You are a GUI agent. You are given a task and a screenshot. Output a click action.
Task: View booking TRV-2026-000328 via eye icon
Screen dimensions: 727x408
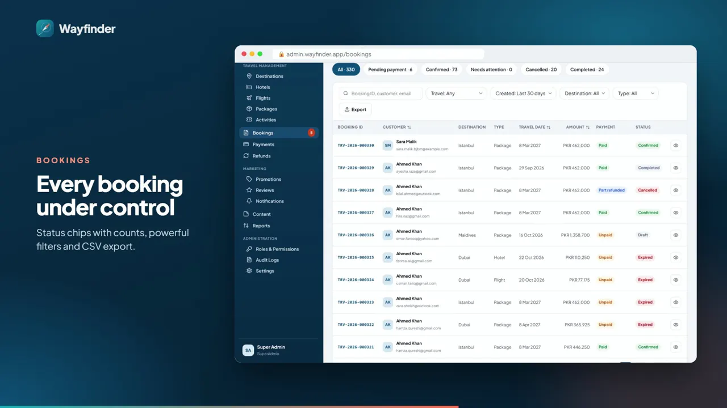[x=676, y=190]
